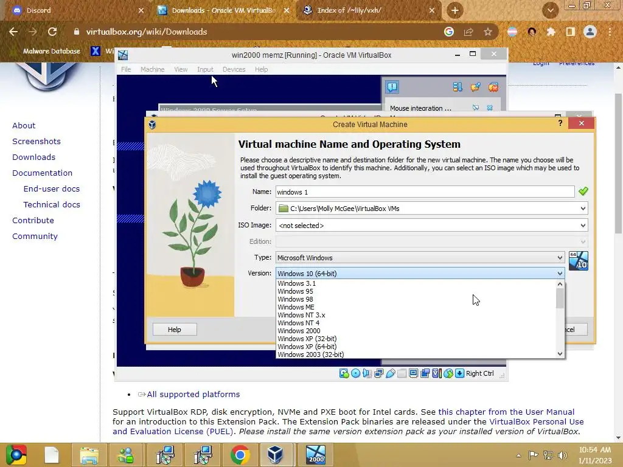Image resolution: width=623 pixels, height=467 pixels.
Task: Open the Devices menu in VM window
Action: tap(234, 69)
